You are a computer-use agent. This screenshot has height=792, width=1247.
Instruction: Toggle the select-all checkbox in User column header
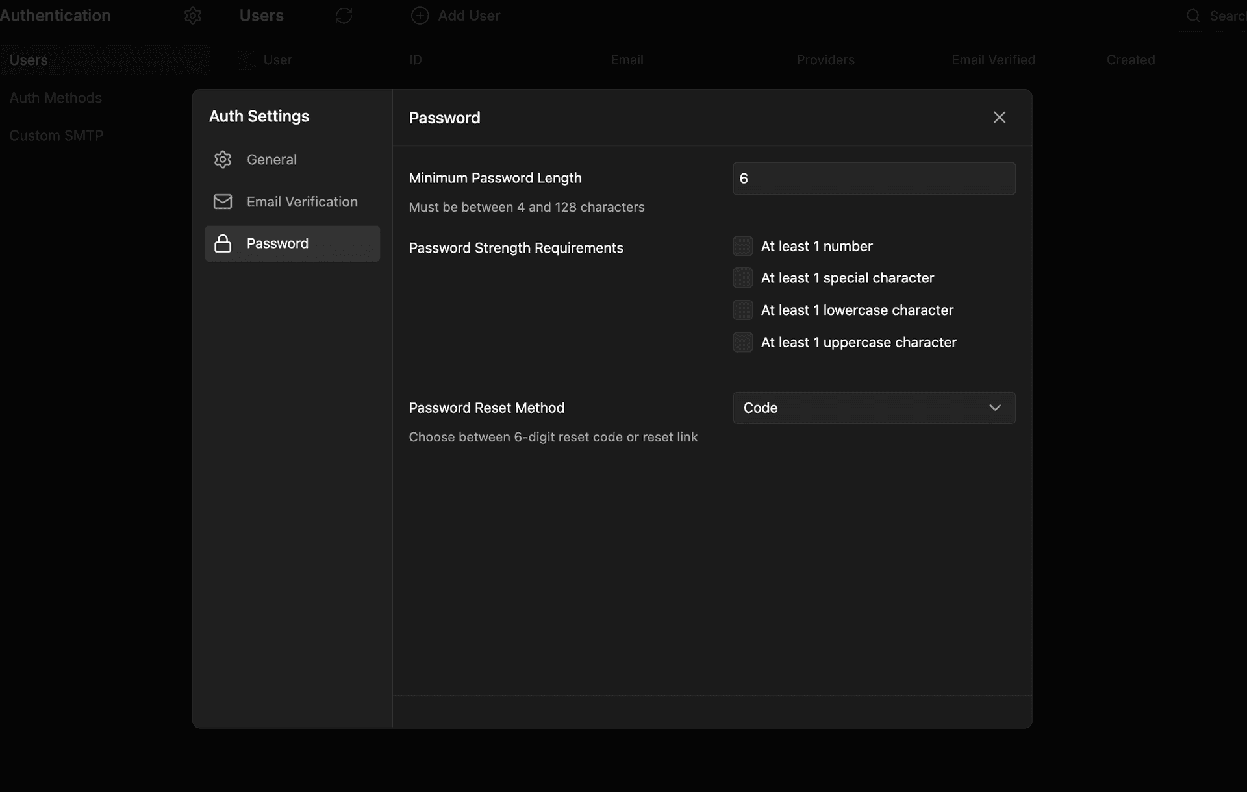tap(246, 60)
